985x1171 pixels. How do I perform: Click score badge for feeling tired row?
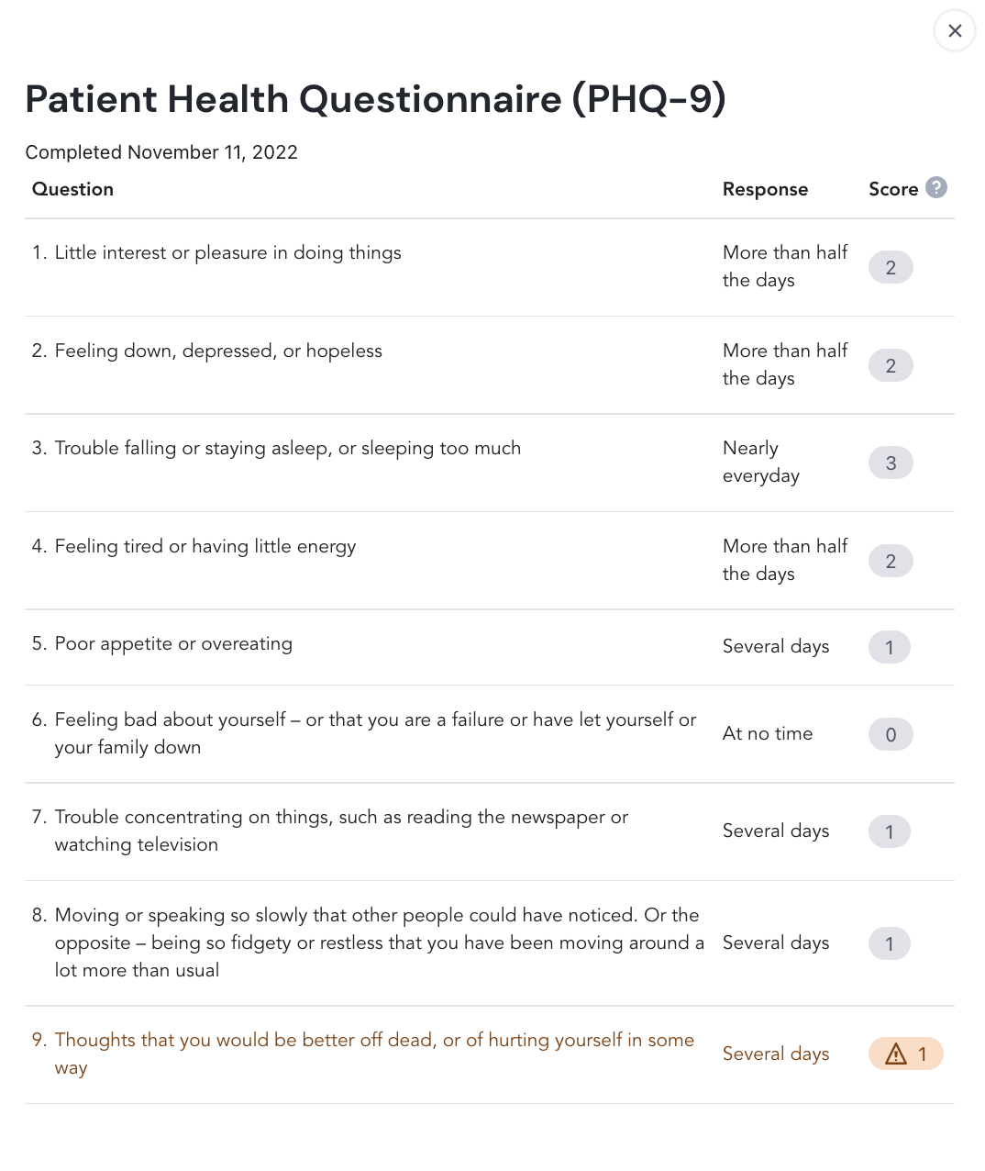click(890, 562)
